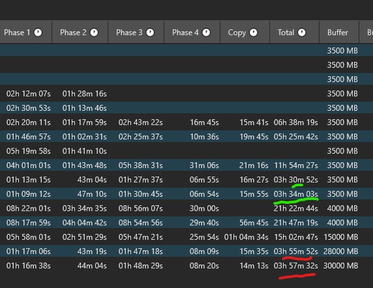Select Buffer cell 30000 MB

tap(341, 266)
